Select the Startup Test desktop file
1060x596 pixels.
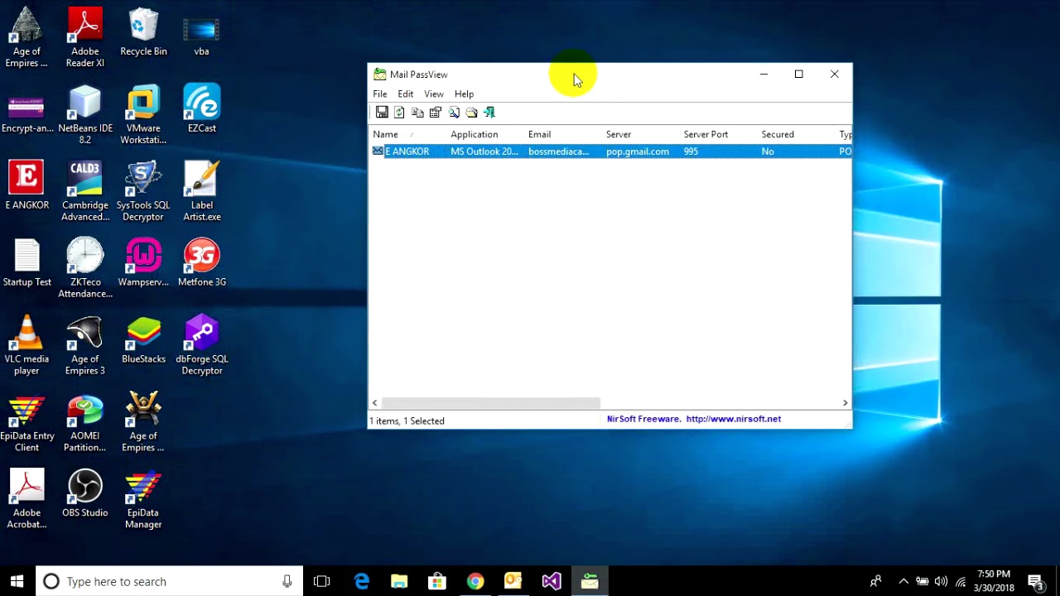pos(26,262)
